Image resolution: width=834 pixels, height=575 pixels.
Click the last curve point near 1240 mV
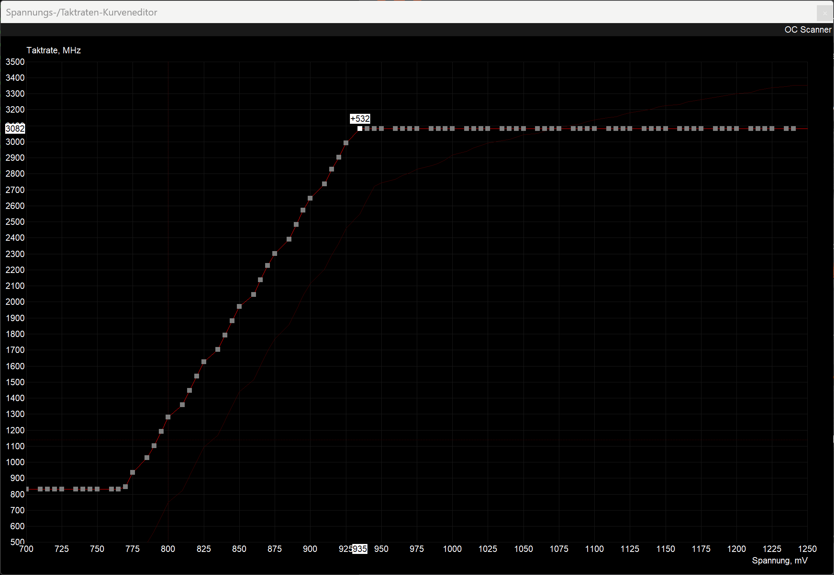(x=793, y=129)
